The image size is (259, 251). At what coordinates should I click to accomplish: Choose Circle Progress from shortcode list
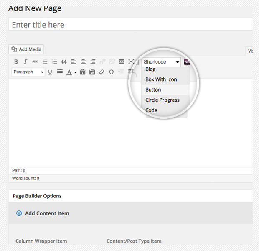(163, 100)
